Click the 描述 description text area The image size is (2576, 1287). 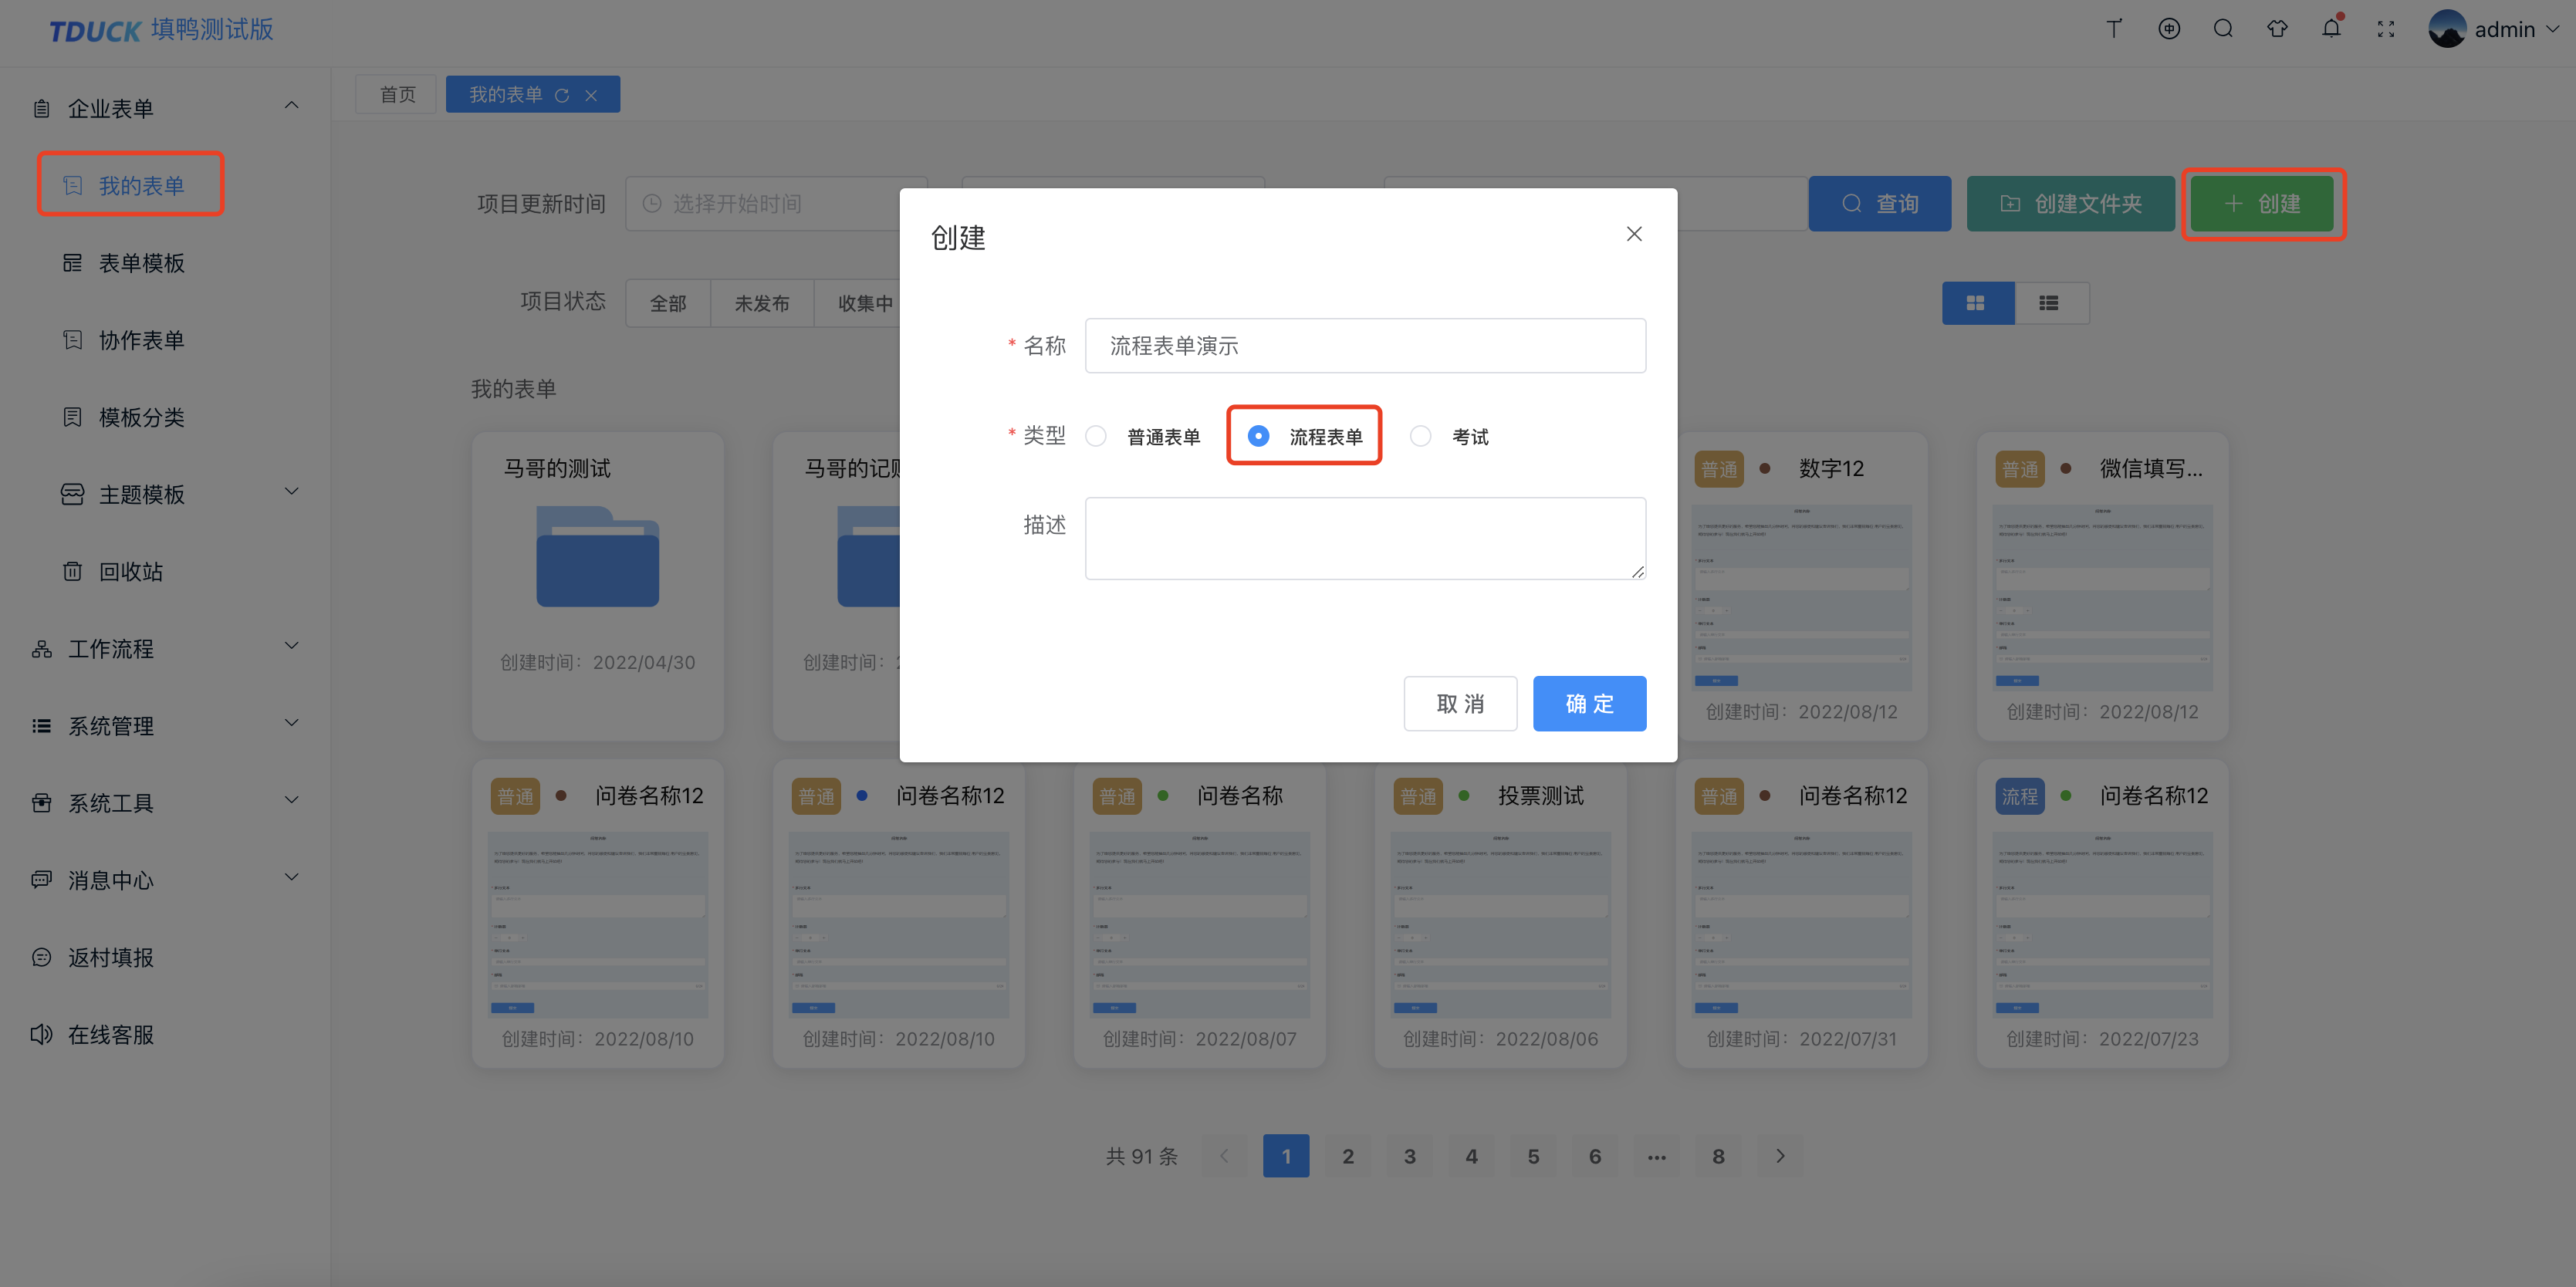[1364, 538]
